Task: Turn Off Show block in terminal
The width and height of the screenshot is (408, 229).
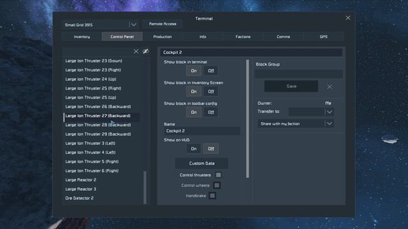Action: pyautogui.click(x=211, y=71)
